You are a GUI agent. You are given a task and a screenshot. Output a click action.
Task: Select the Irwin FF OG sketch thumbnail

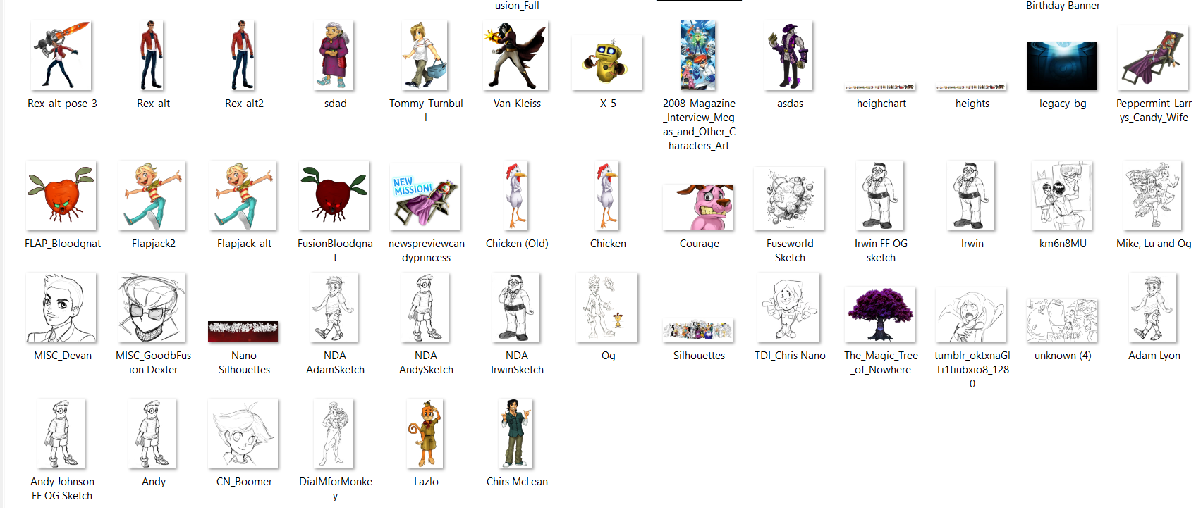coord(879,196)
